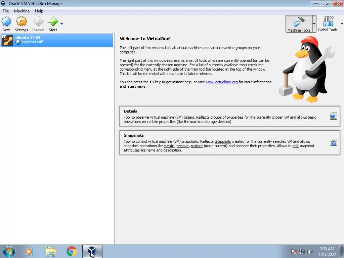Image resolution: width=344 pixels, height=258 pixels.
Task: Expand the Start button dropdown arrow
Action: 62,24
